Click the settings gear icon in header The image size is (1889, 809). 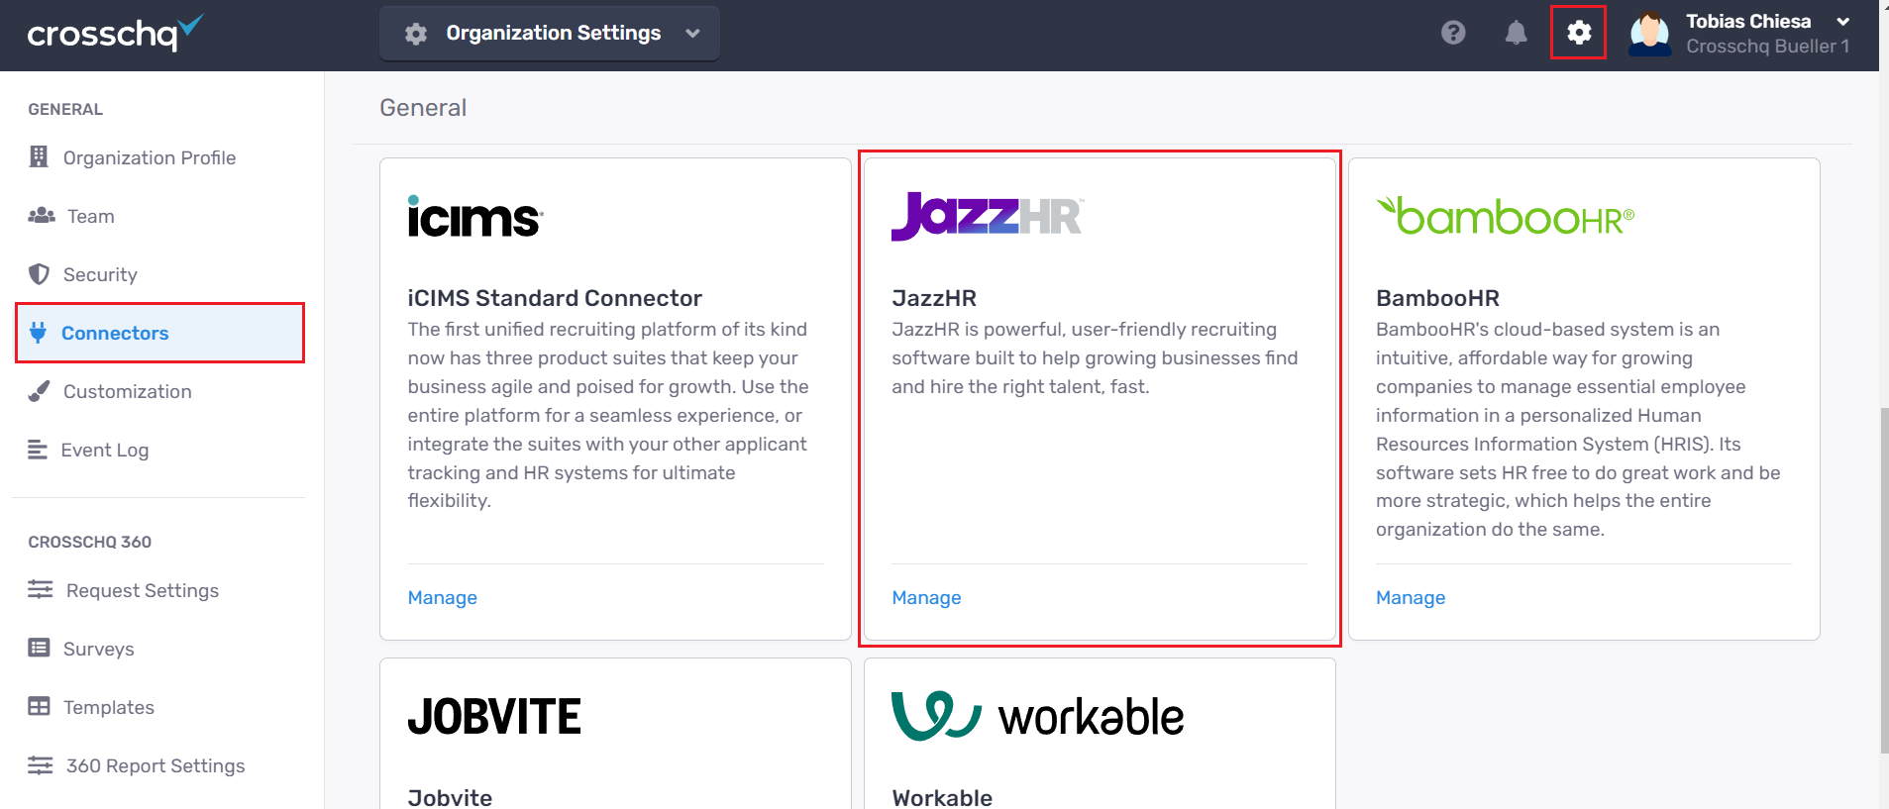pyautogui.click(x=1579, y=33)
